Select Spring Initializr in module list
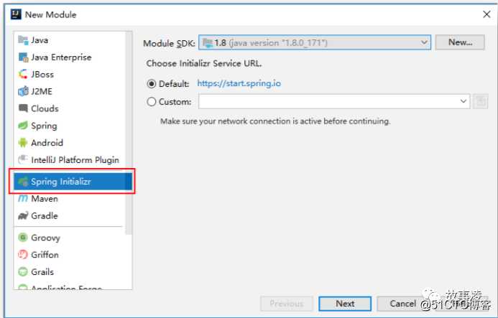498x318 pixels. pos(73,182)
